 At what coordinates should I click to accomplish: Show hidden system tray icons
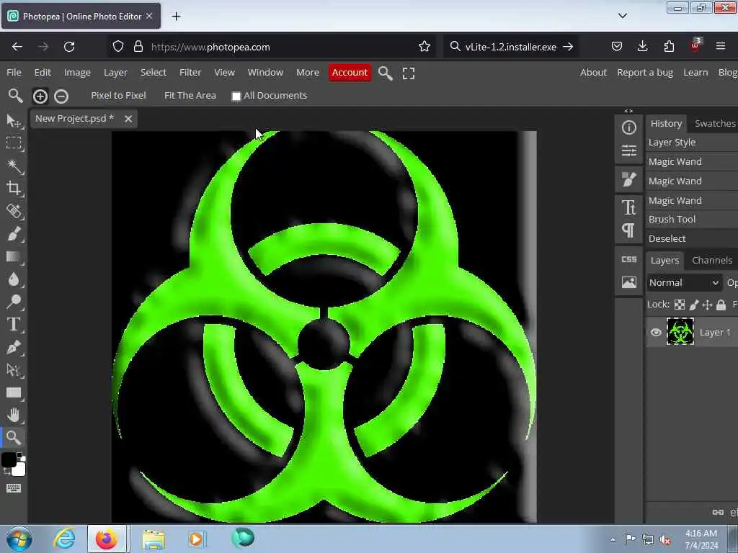(613, 539)
